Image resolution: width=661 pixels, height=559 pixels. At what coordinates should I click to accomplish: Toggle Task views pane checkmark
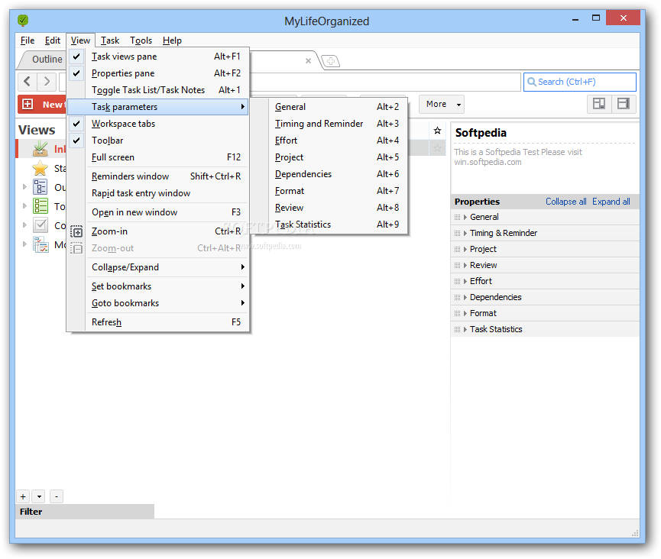coord(76,56)
